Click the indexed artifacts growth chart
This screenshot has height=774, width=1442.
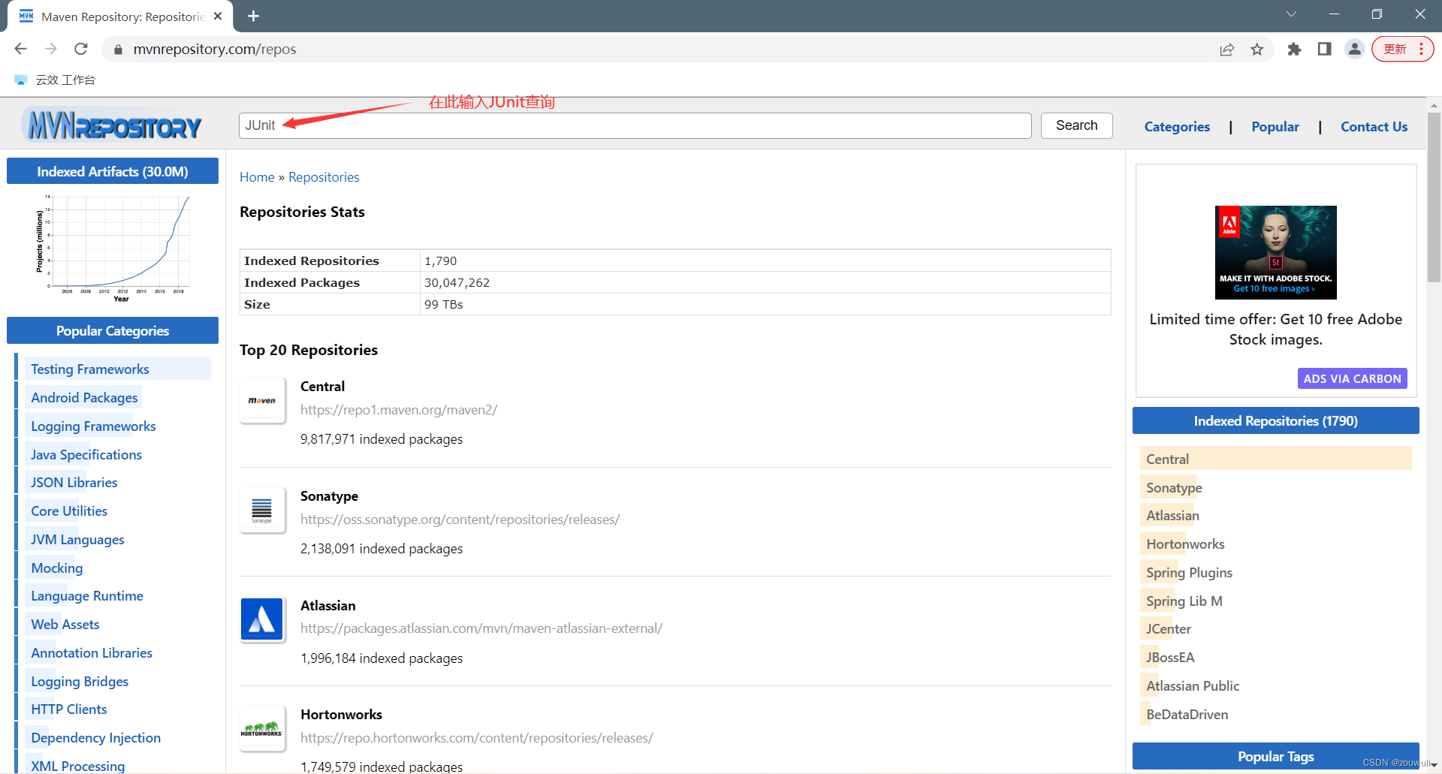coord(113,248)
